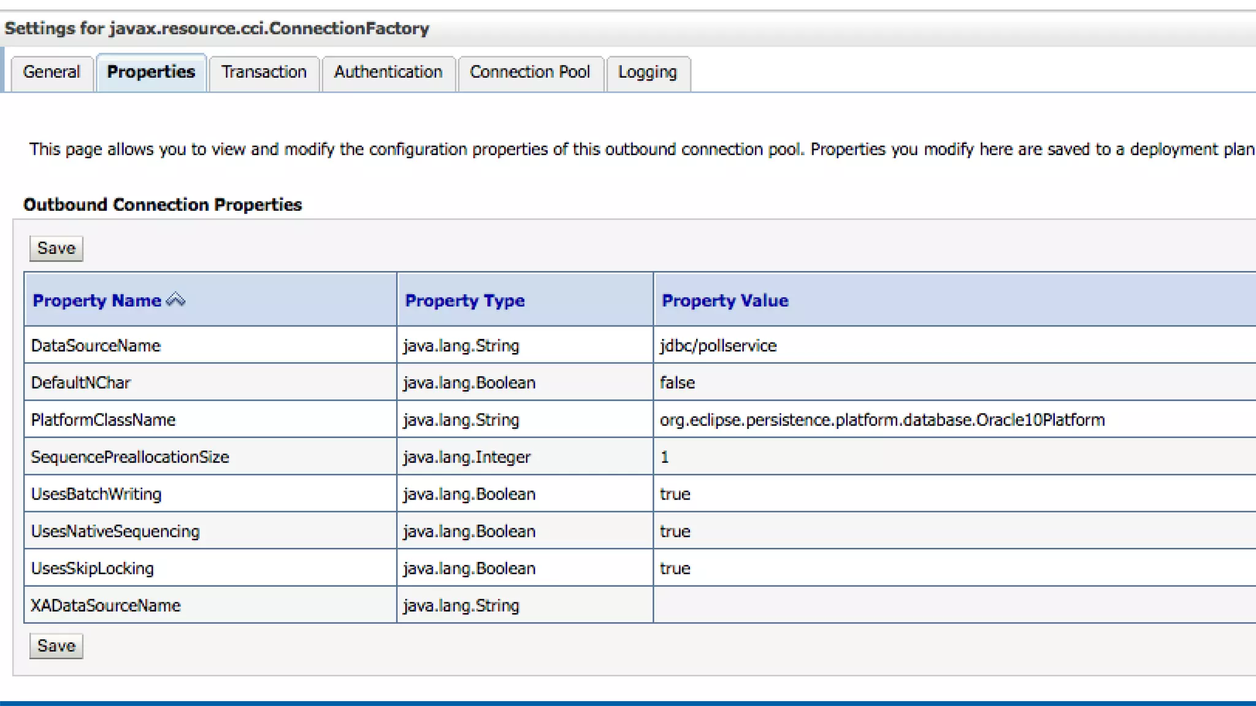
Task: Sort by Property Name column header
Action: (x=97, y=300)
